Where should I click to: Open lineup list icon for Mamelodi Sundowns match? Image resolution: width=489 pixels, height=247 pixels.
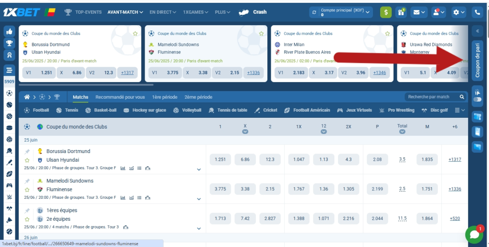coord(139,197)
